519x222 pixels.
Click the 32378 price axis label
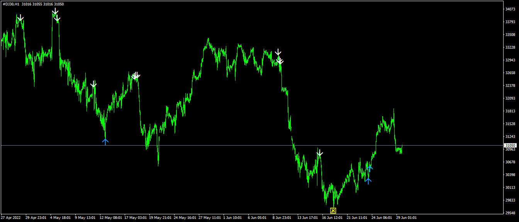tap(510, 85)
